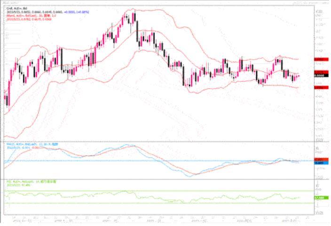Click the date axis at the chart bottom
Image resolution: width=331 pixels, height=226 pixels.
tap(158, 219)
